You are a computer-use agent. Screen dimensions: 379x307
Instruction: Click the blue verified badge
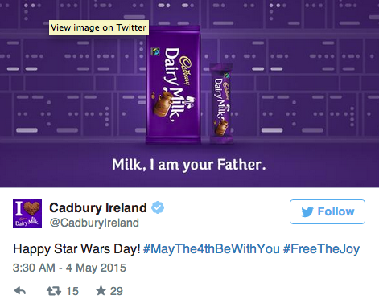(158, 207)
